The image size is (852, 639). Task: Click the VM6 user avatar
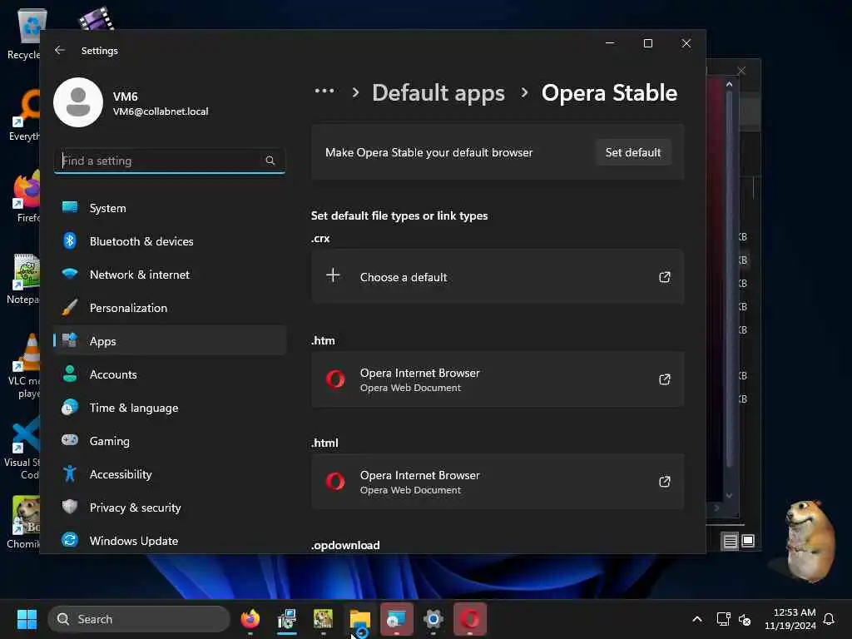coord(78,102)
